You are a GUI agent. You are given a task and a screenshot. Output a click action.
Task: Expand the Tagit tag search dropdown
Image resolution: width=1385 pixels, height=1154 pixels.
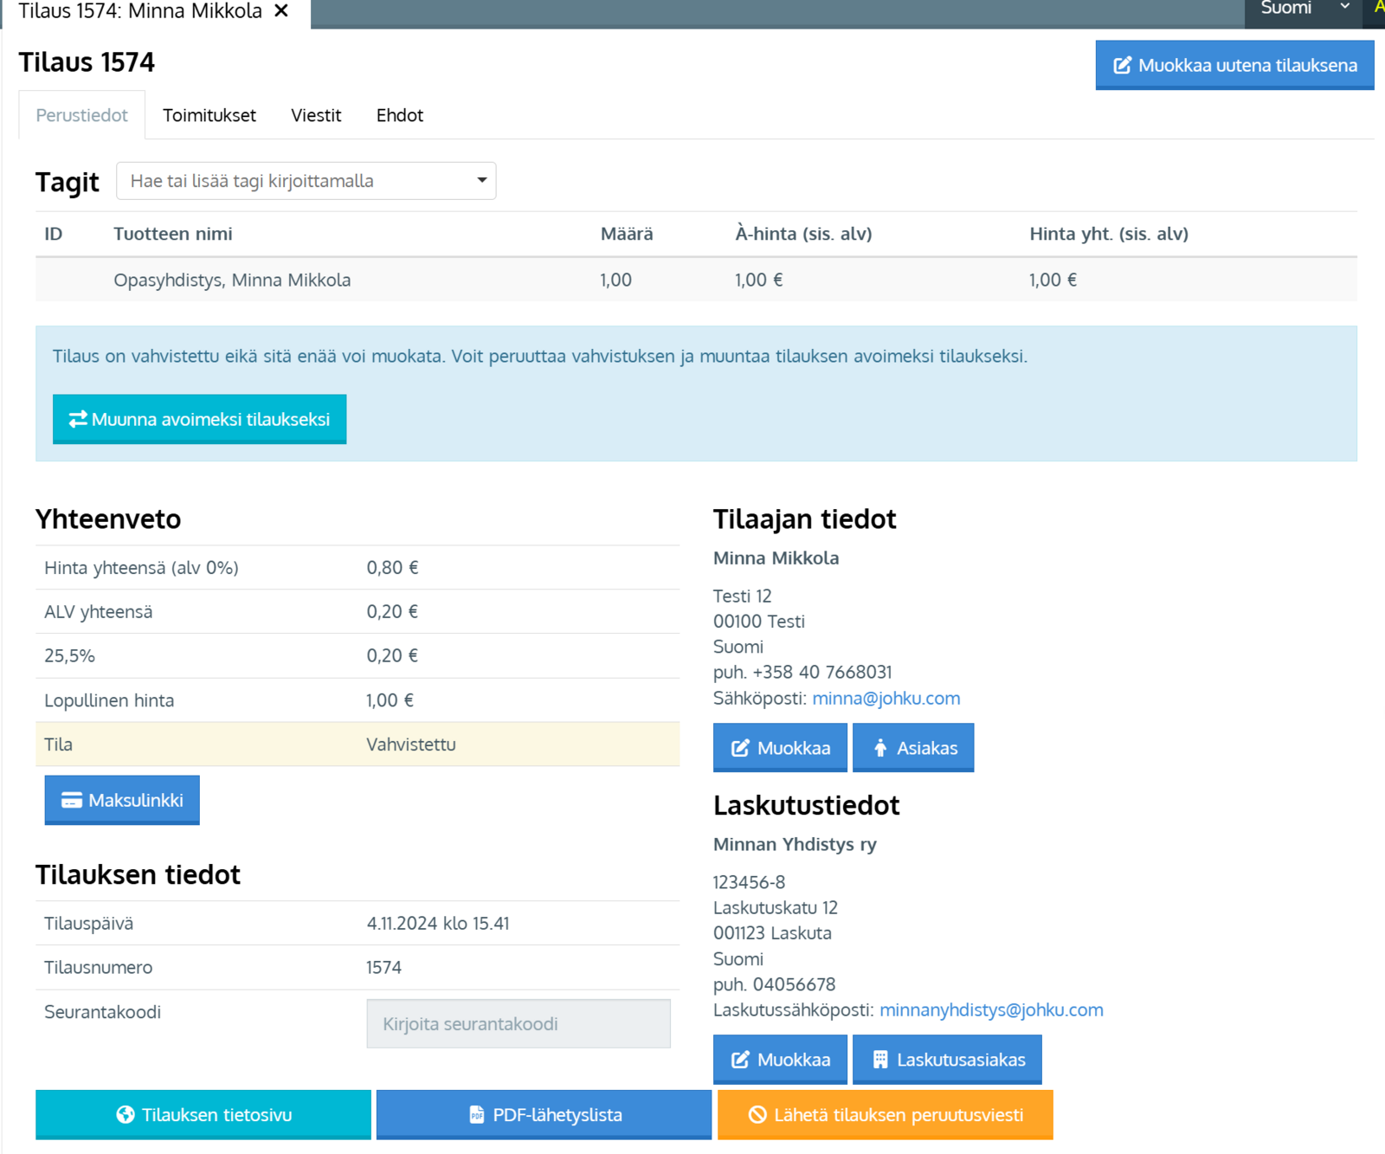click(480, 181)
